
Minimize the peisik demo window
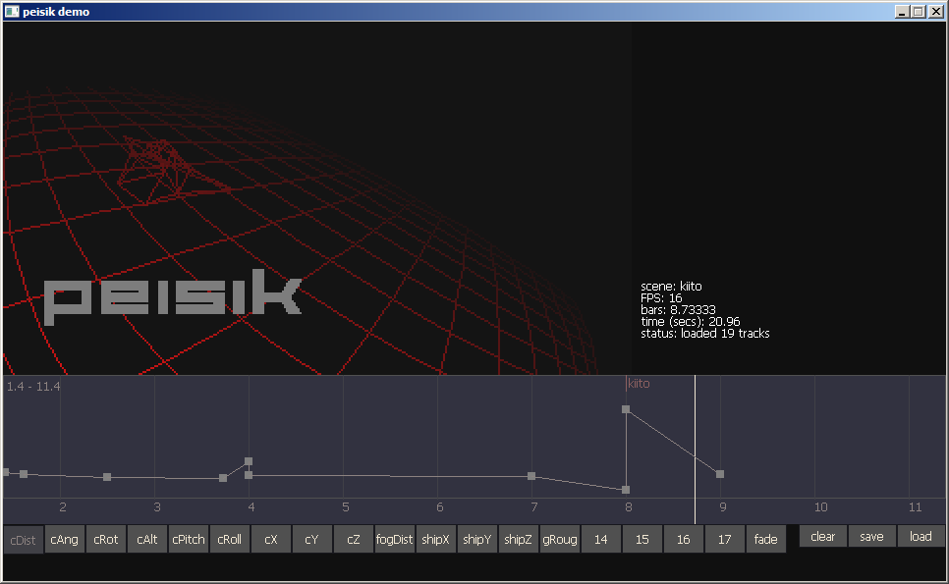(x=903, y=12)
